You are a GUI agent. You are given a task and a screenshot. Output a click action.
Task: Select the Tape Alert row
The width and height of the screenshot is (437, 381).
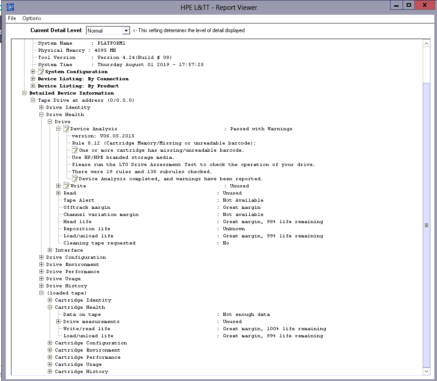click(164, 200)
